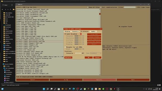Open File Explorer icon in taskbar
This screenshot has height=91, width=162.
point(99,89)
